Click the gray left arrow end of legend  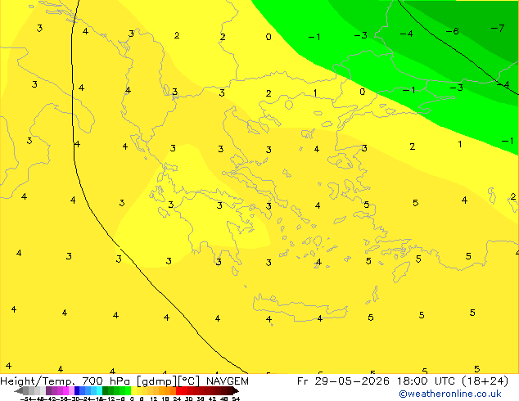[x=19, y=391]
